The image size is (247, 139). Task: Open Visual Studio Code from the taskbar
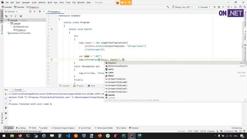[68, 136]
